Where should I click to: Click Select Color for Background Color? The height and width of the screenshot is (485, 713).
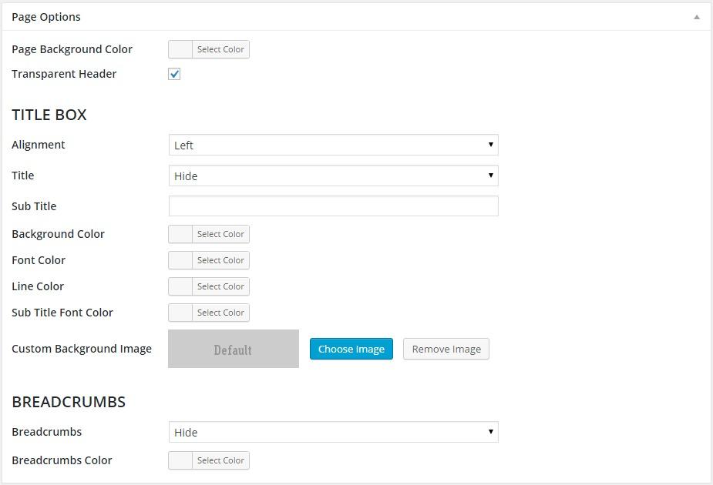[220, 234]
